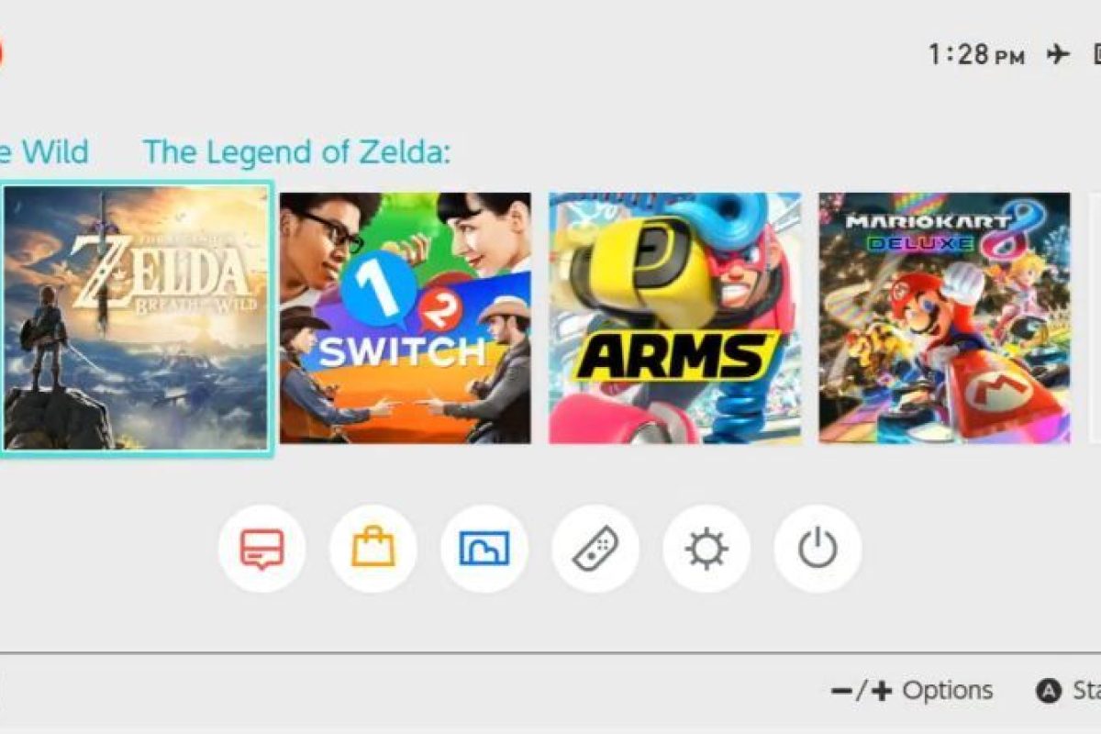Click the A button icon beside Start
Image resolution: width=1101 pixels, height=734 pixels.
pyautogui.click(x=1048, y=691)
